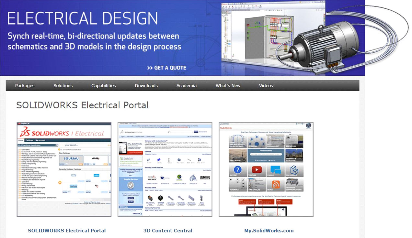
Task: Open the Videos menu
Action: pyautogui.click(x=266, y=86)
